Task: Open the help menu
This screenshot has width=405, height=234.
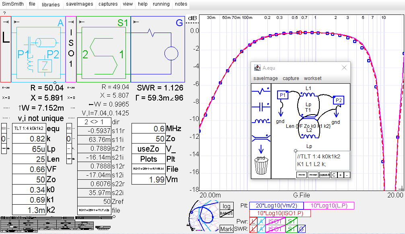Action: click(143, 4)
